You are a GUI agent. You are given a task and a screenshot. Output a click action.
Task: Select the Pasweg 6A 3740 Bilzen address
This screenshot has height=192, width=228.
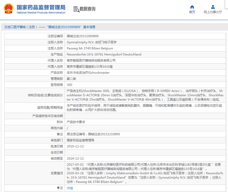(x=90, y=48)
